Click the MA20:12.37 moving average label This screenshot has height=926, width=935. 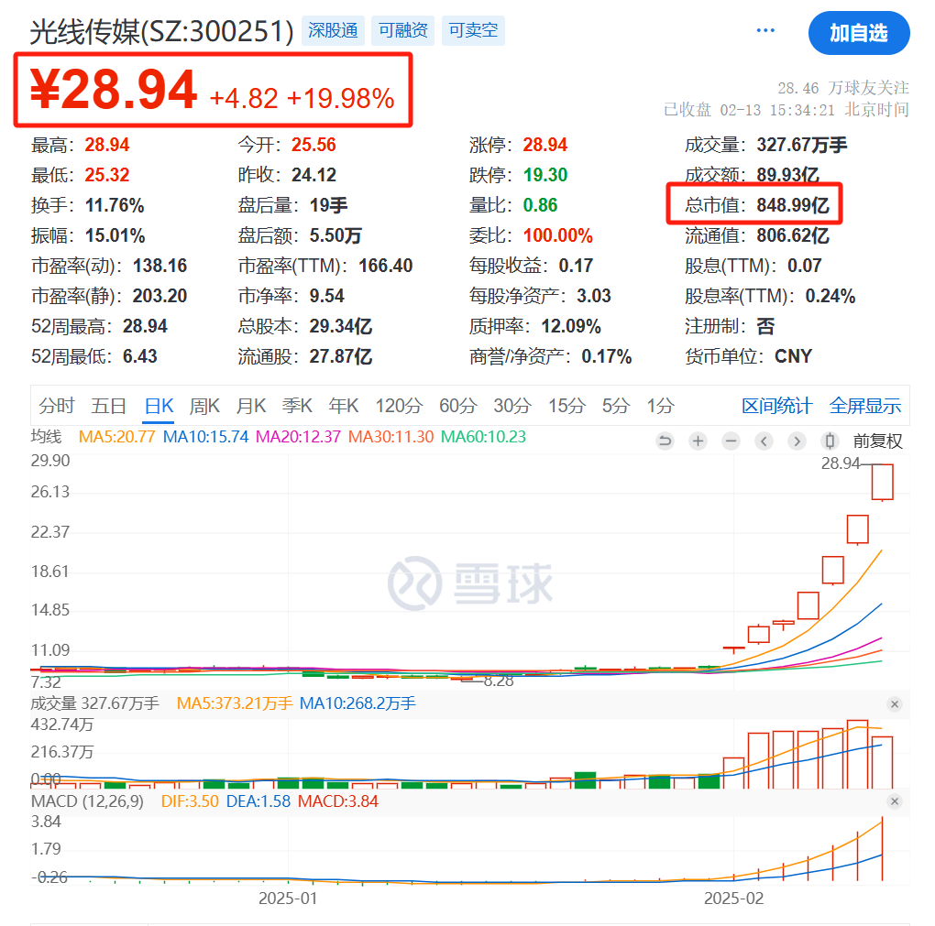(298, 437)
